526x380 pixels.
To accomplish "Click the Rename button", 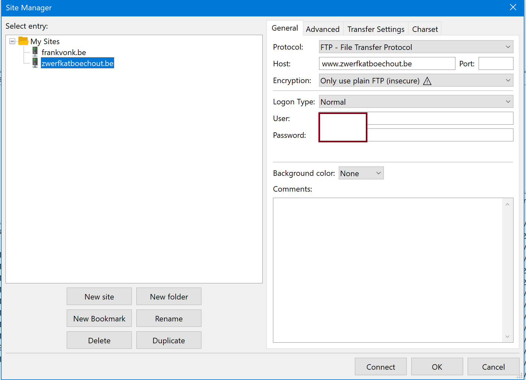I will 169,318.
